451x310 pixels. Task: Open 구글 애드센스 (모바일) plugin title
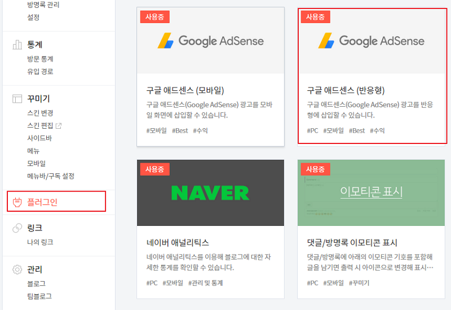point(185,90)
